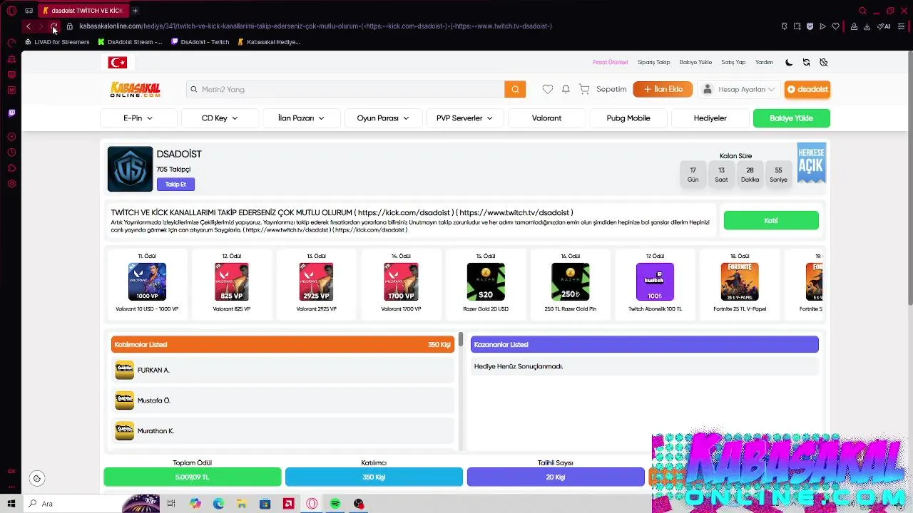Screen dimensions: 913x513
Task: Click the Twitch icon in Opera sidebar
Action: click(11, 113)
